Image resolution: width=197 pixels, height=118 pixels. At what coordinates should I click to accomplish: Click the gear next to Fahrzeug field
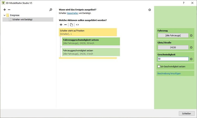coord(191,36)
